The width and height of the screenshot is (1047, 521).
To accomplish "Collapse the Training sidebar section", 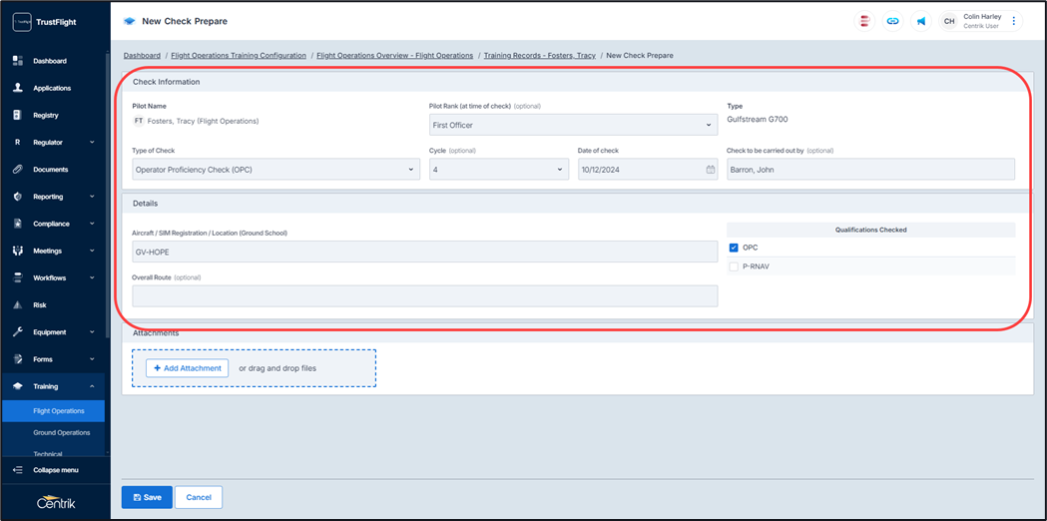I will pos(92,386).
